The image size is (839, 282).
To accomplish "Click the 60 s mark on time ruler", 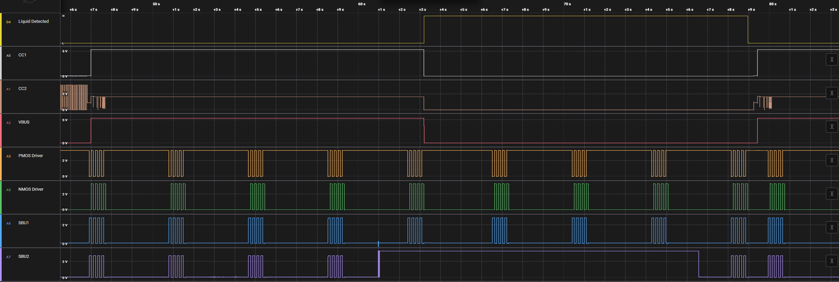I will (x=361, y=4).
